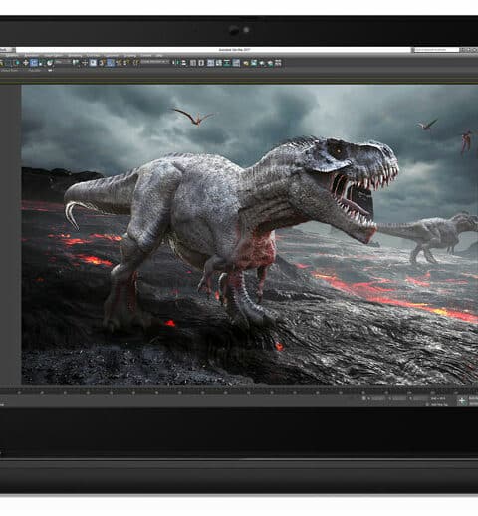Select the Select and Move tool

pyautogui.click(x=26, y=63)
